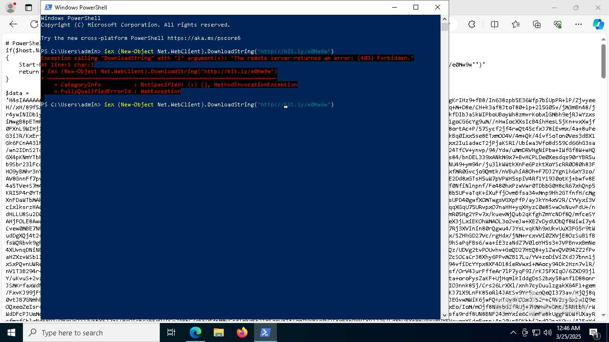The image size is (609, 342).
Task: Open Edge favorites list
Action: coord(516,24)
